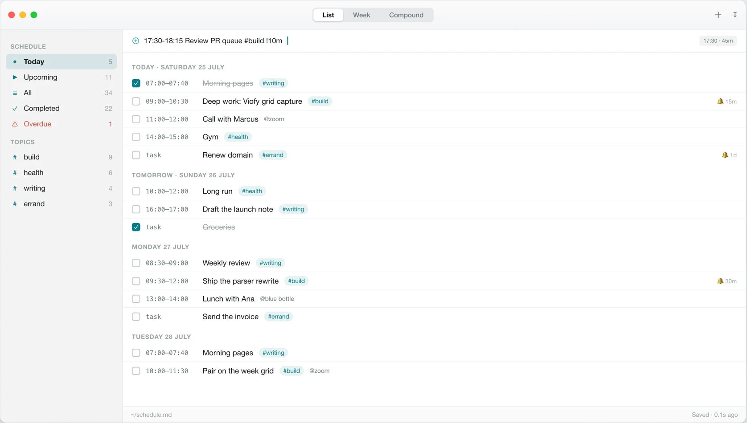Viewport: 747px width, 423px height.
Task: Switch to the Compound view tab
Action: [406, 15]
